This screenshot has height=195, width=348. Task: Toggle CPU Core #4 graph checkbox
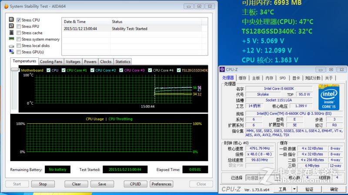(150, 70)
